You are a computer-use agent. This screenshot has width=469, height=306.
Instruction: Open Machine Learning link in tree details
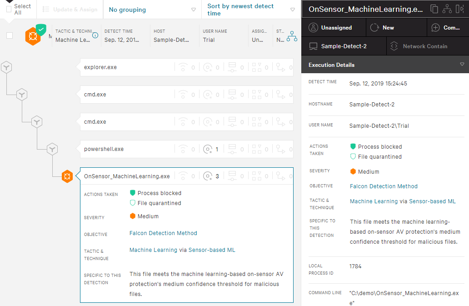[x=153, y=250]
